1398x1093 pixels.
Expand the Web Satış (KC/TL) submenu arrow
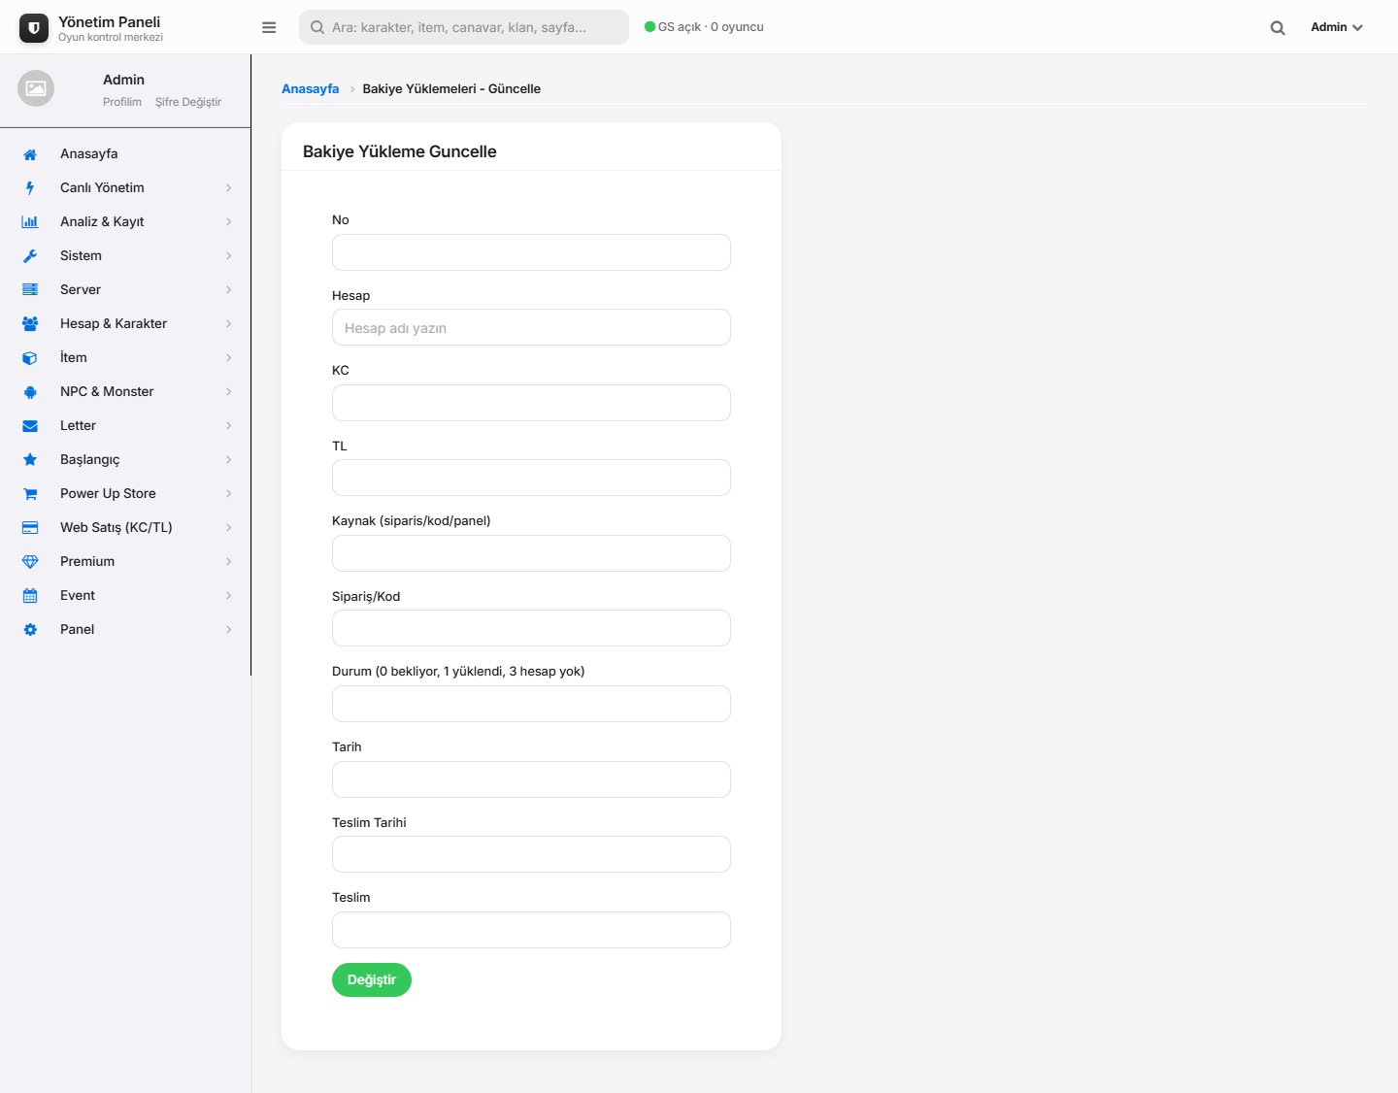(229, 528)
